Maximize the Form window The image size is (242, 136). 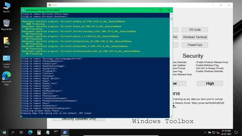(221, 5)
